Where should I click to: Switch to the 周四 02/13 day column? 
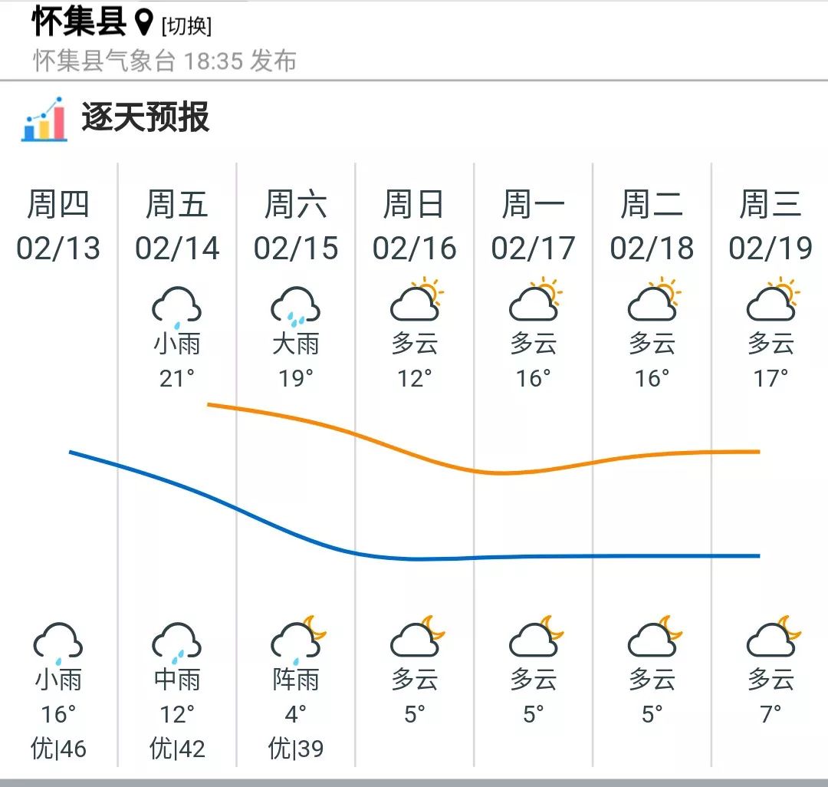click(59, 224)
